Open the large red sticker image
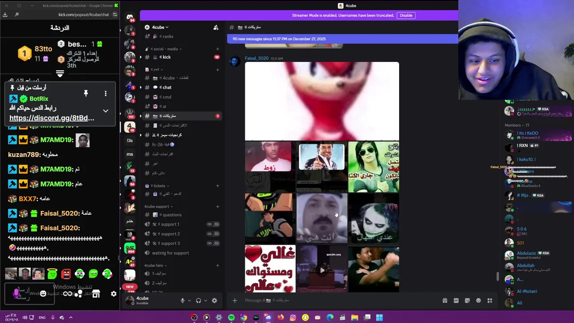This screenshot has width=574, height=323. point(322,101)
